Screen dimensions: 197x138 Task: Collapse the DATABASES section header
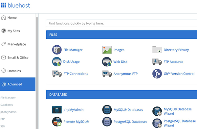click(121, 95)
